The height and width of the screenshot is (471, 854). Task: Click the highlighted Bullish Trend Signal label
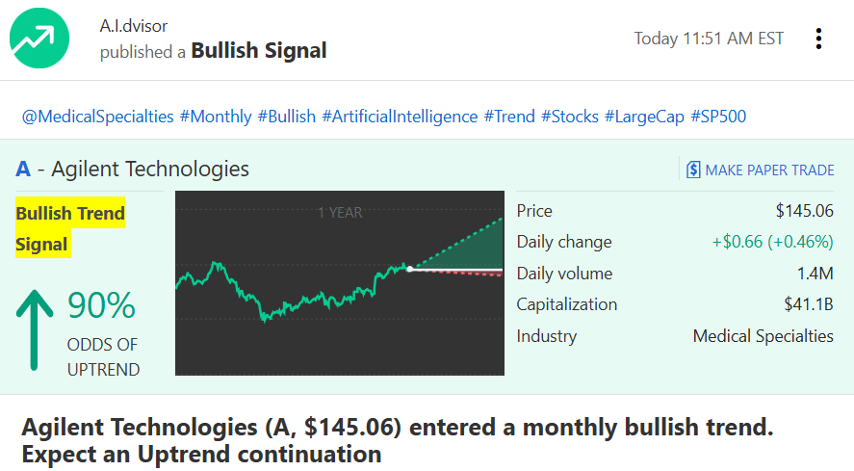click(x=70, y=229)
